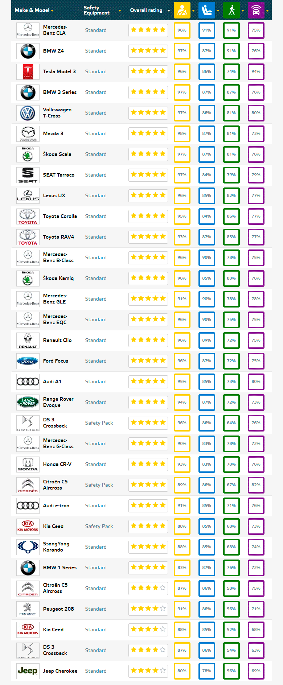Click the Honda logo icon
This screenshot has width=283, height=685.
click(x=28, y=464)
